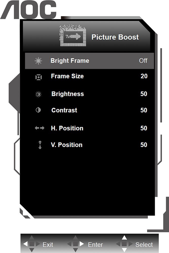This screenshot has height=253, width=169.
Task: Toggle Bright Frame Off value
Action: click(143, 61)
